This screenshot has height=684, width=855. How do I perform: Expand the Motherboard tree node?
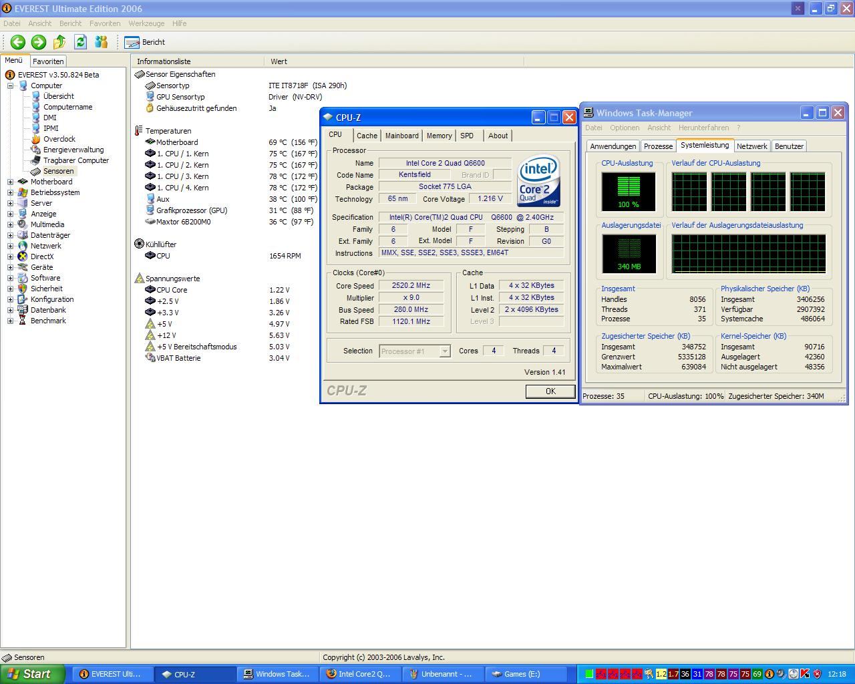coord(10,182)
